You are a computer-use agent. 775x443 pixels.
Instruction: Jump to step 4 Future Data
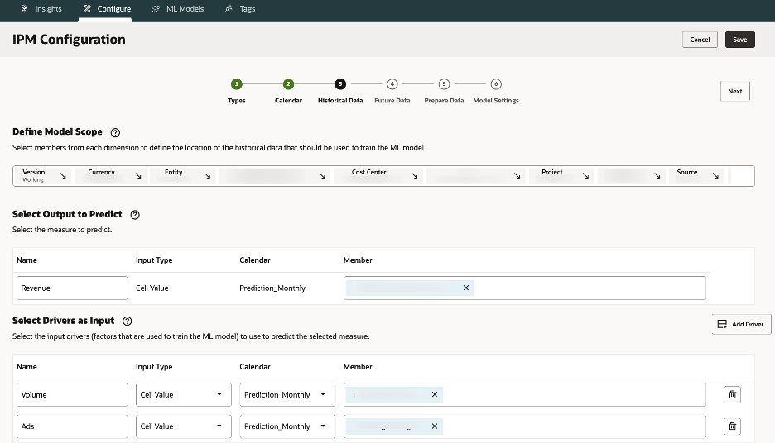point(392,84)
